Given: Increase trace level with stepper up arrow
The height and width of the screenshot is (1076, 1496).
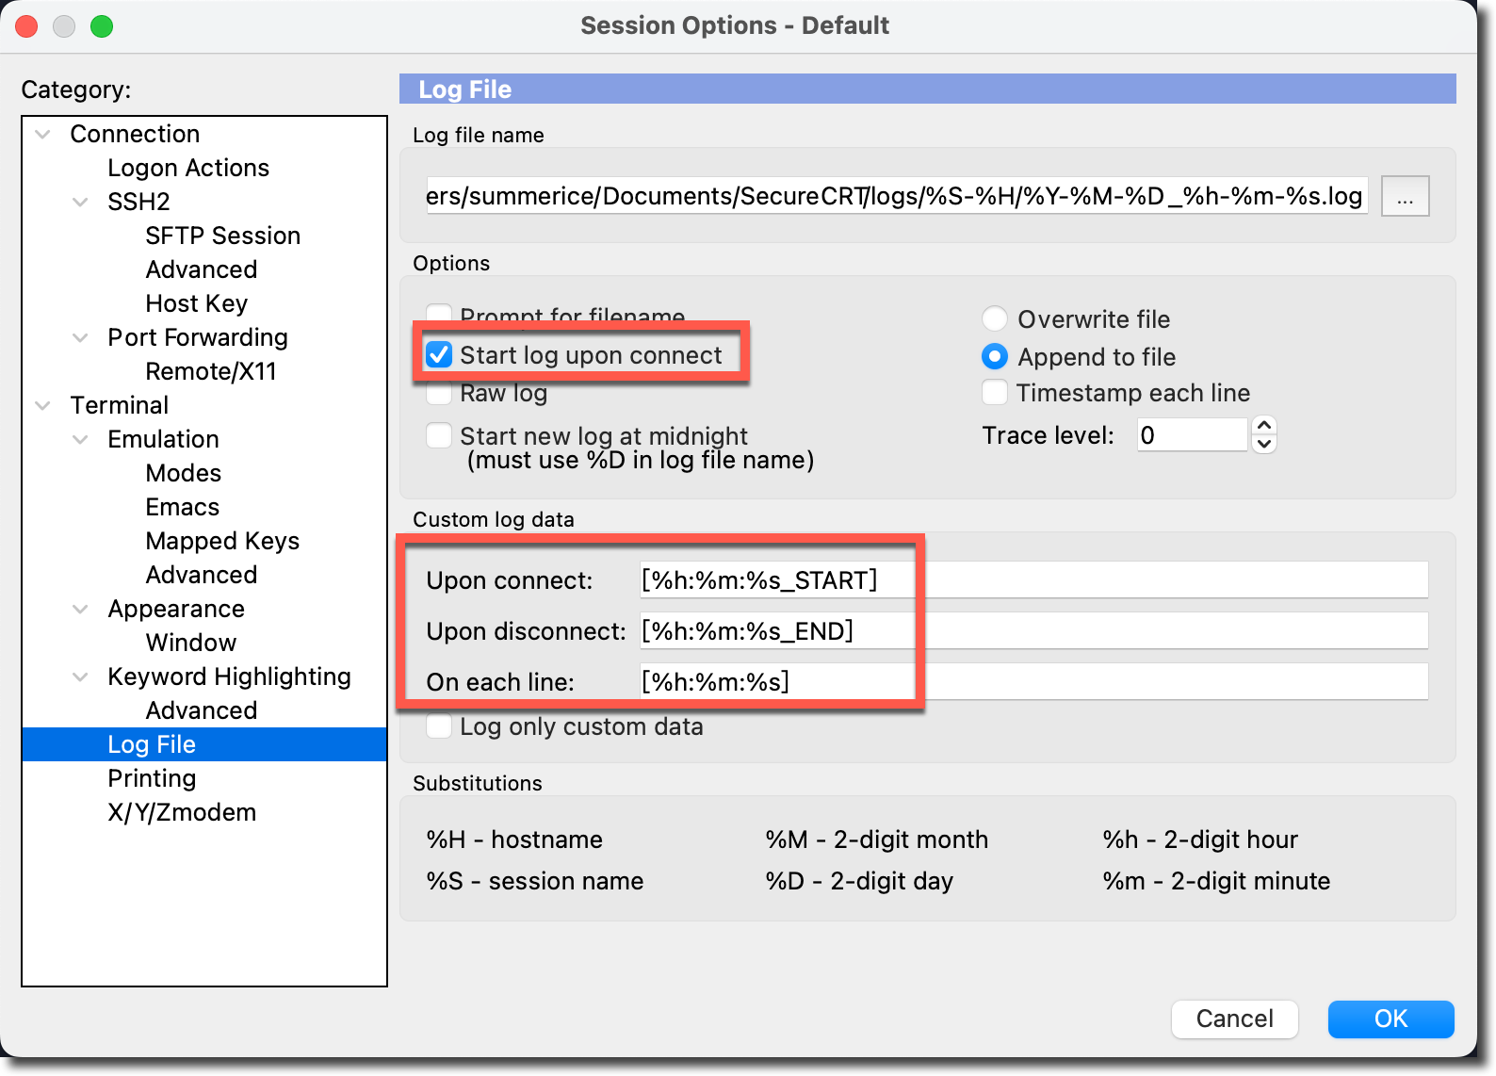Looking at the screenshot, I should pos(1264,425).
